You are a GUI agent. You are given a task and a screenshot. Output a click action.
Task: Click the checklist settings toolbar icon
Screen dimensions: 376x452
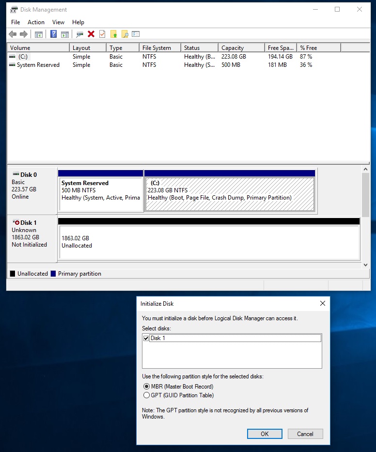tap(136, 34)
